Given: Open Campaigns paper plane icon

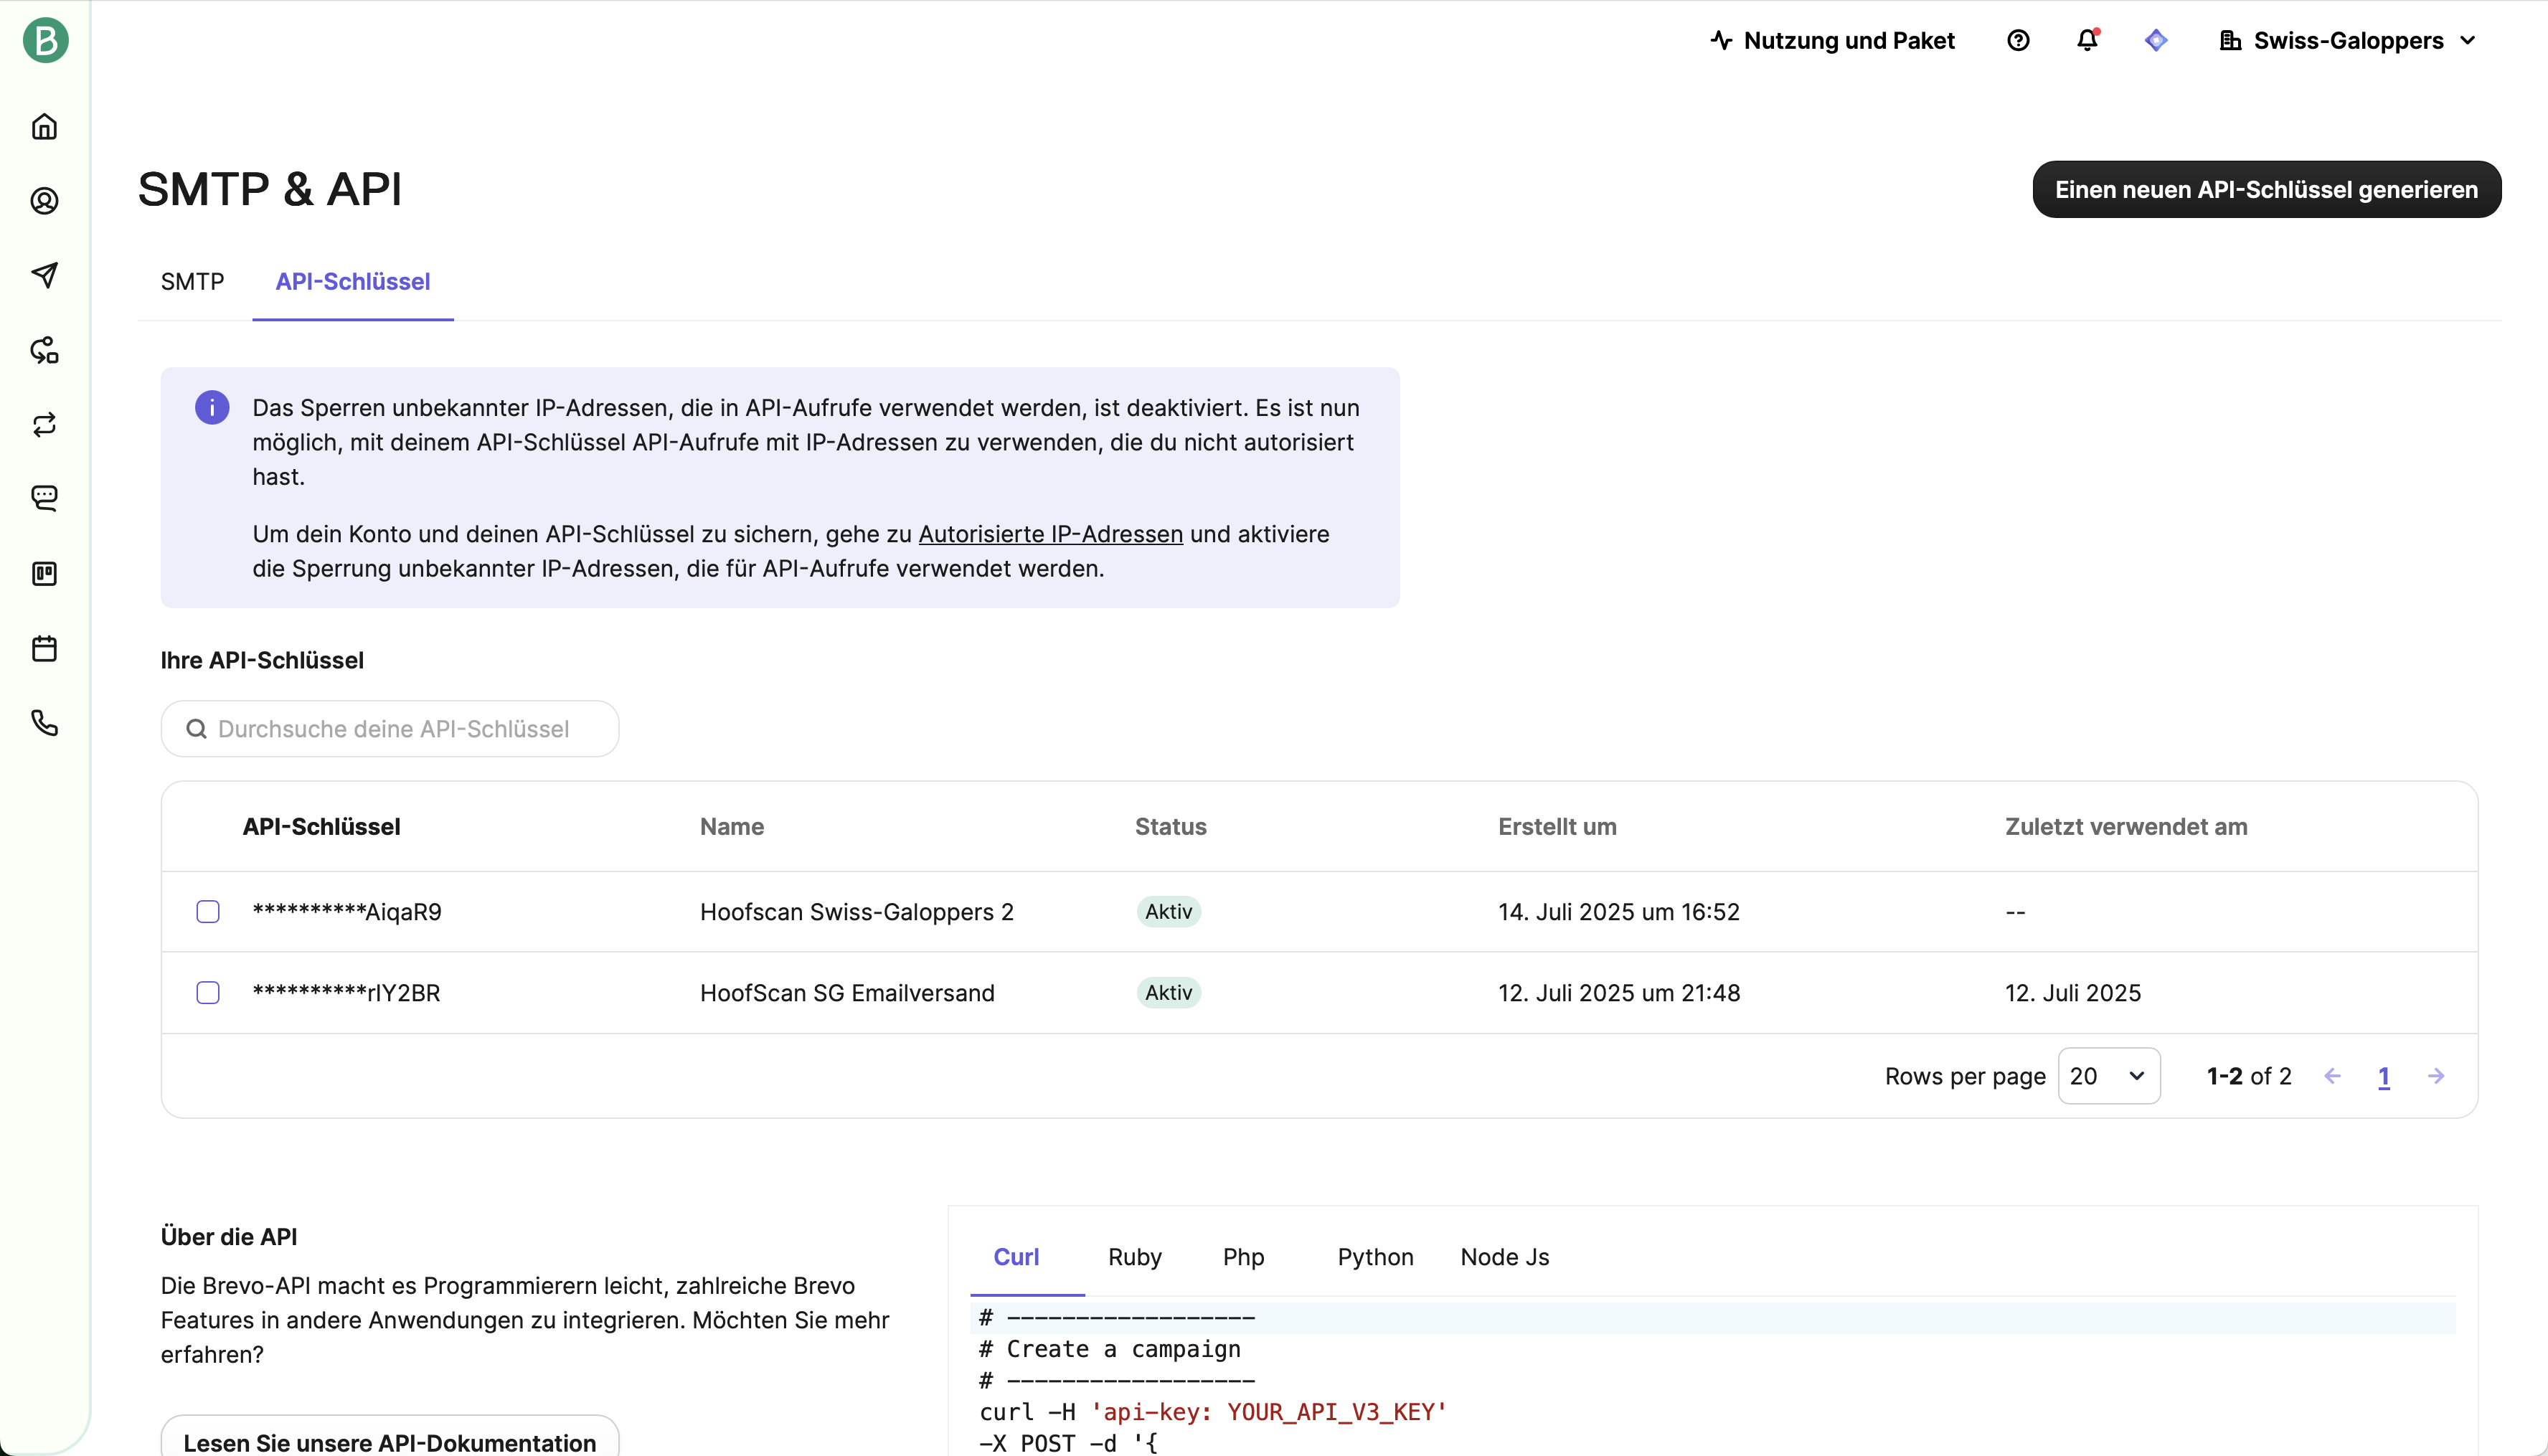Looking at the screenshot, I should (x=44, y=275).
